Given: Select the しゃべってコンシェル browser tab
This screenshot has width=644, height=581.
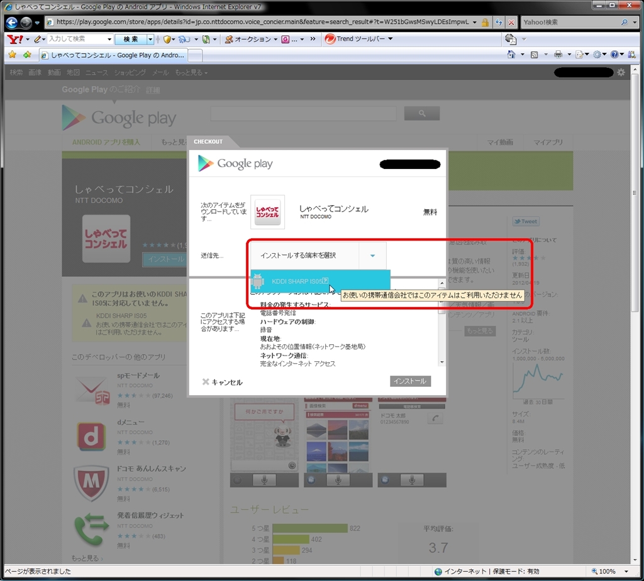Looking at the screenshot, I should (x=113, y=55).
